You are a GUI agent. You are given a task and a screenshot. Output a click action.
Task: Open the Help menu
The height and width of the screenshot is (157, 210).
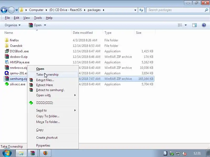(49, 18)
